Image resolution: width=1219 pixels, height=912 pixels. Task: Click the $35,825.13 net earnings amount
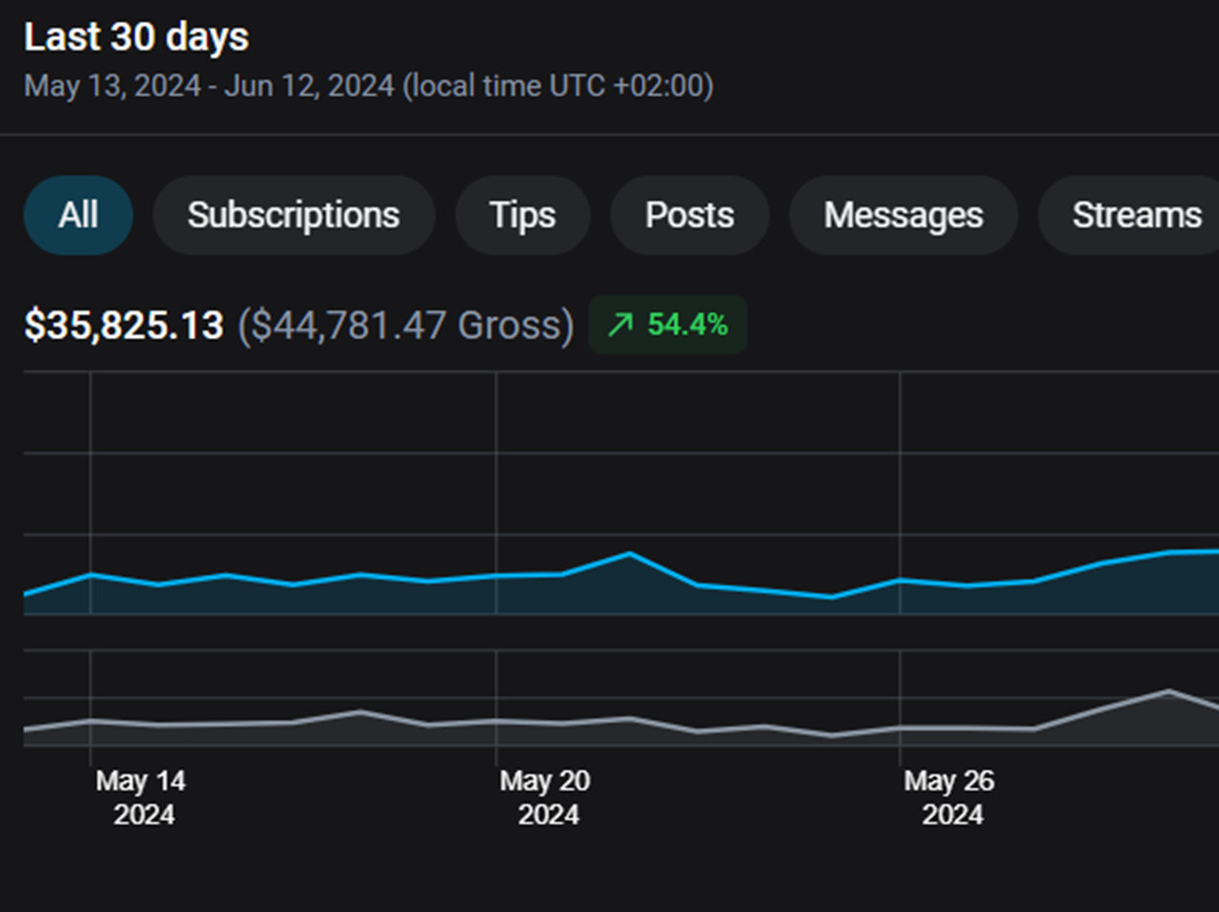pyautogui.click(x=124, y=326)
